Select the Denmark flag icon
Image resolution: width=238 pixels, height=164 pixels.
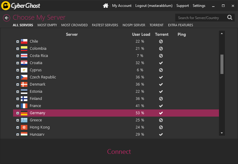(x=24, y=84)
